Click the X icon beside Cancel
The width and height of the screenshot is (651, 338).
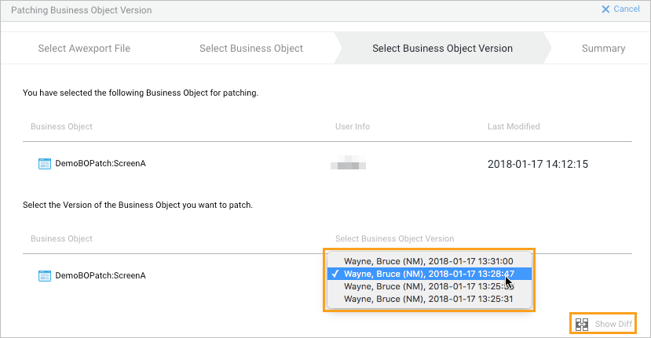click(x=605, y=9)
